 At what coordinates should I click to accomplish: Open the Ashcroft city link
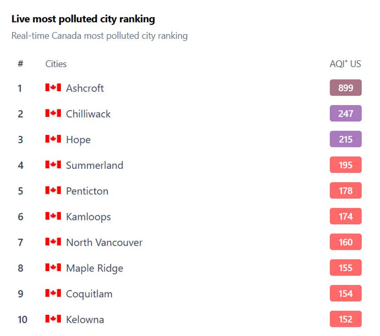coord(85,88)
